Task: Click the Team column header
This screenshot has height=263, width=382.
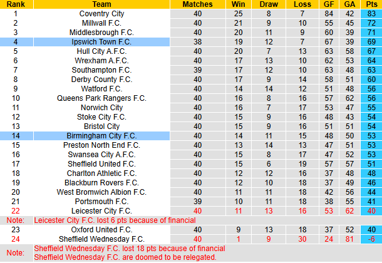Action: click(x=101, y=4)
